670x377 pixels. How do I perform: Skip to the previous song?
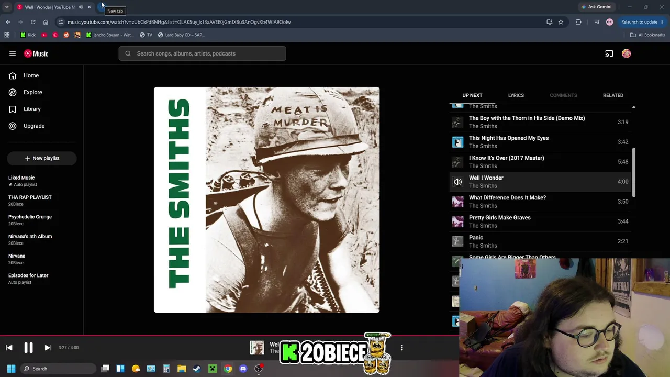tap(9, 348)
